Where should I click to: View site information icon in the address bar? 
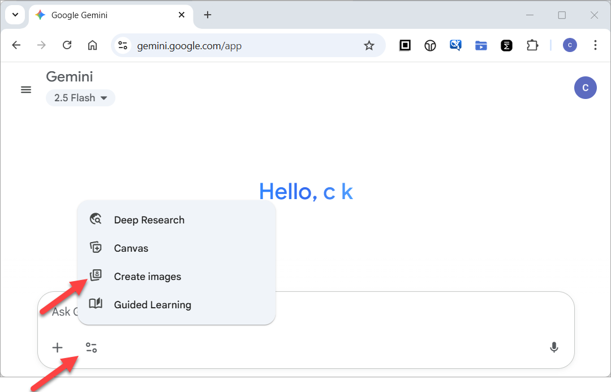point(123,46)
